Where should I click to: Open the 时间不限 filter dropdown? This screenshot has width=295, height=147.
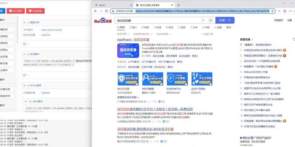point(123,34)
